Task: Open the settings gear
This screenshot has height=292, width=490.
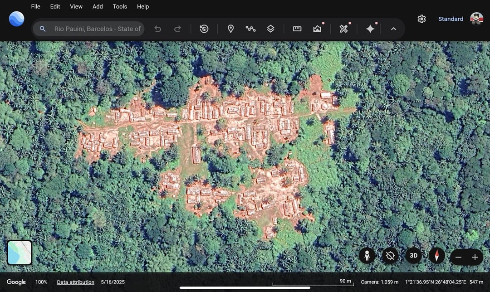Action: coord(422,19)
